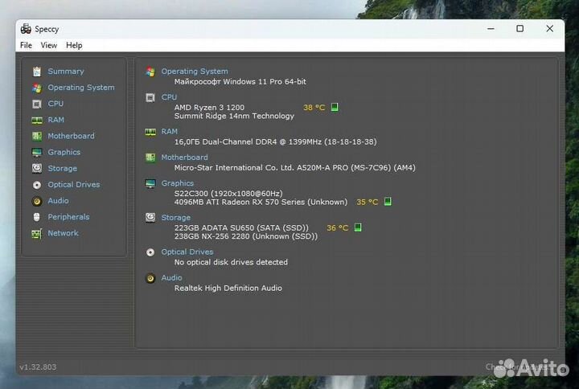Click the Storage disk icon in sidebar
The image size is (579, 389).
point(37,168)
